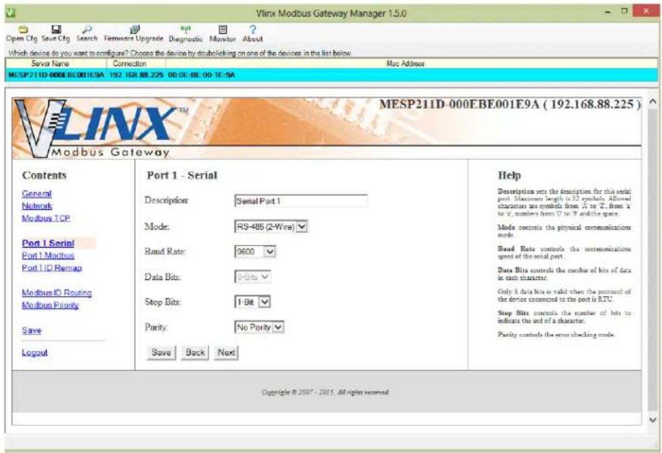Viewport: 662px width, 453px height.
Task: Expand the Stop Bits dropdown
Action: coord(252,302)
